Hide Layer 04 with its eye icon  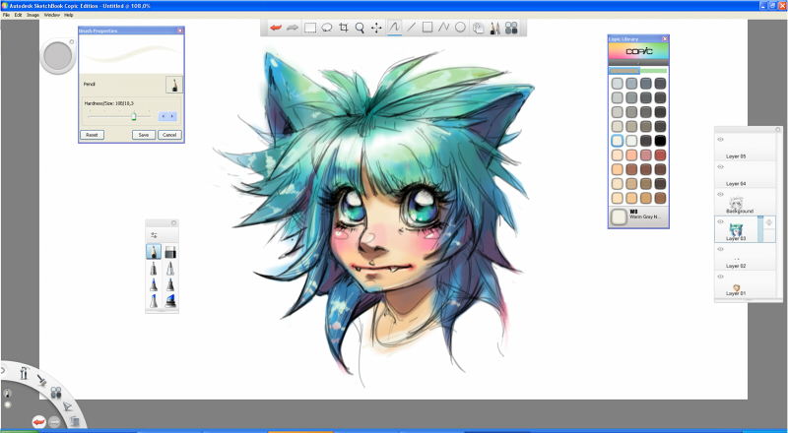[x=720, y=166]
